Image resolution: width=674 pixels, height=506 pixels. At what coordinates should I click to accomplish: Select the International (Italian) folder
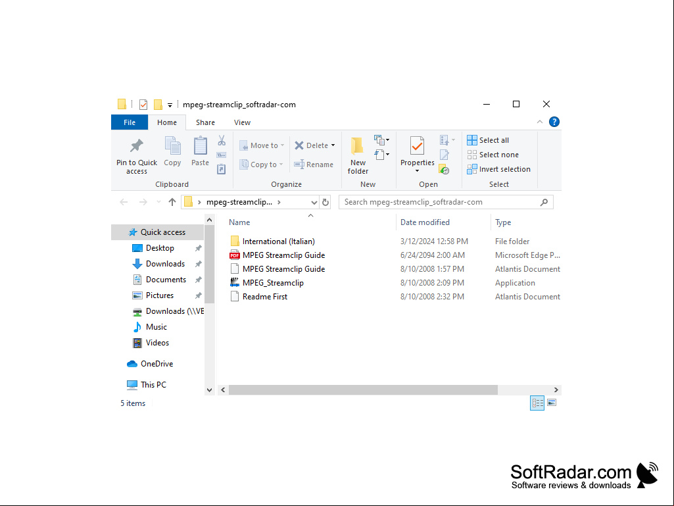[279, 241]
